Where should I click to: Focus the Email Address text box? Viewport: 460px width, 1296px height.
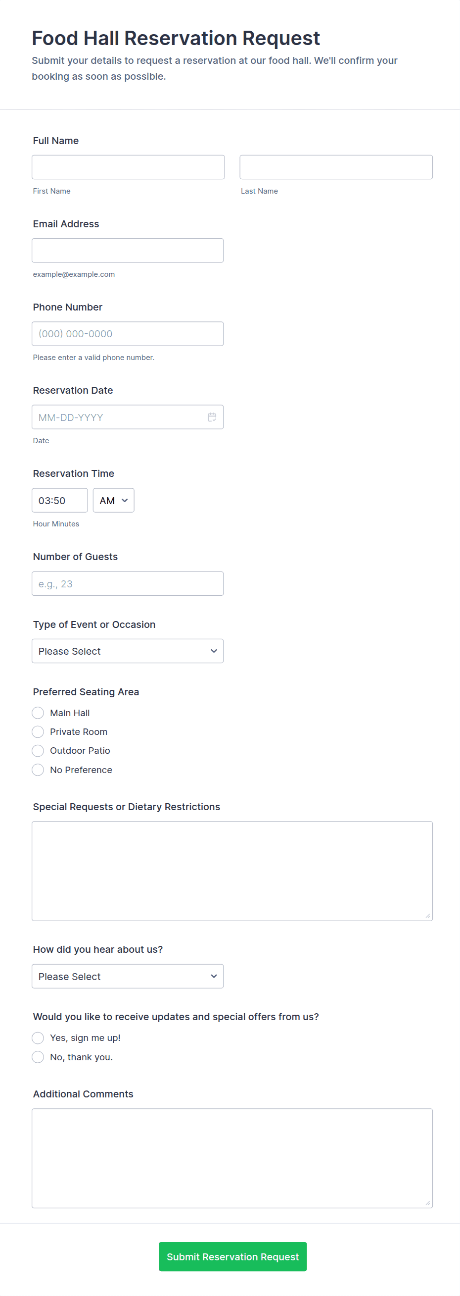(128, 251)
